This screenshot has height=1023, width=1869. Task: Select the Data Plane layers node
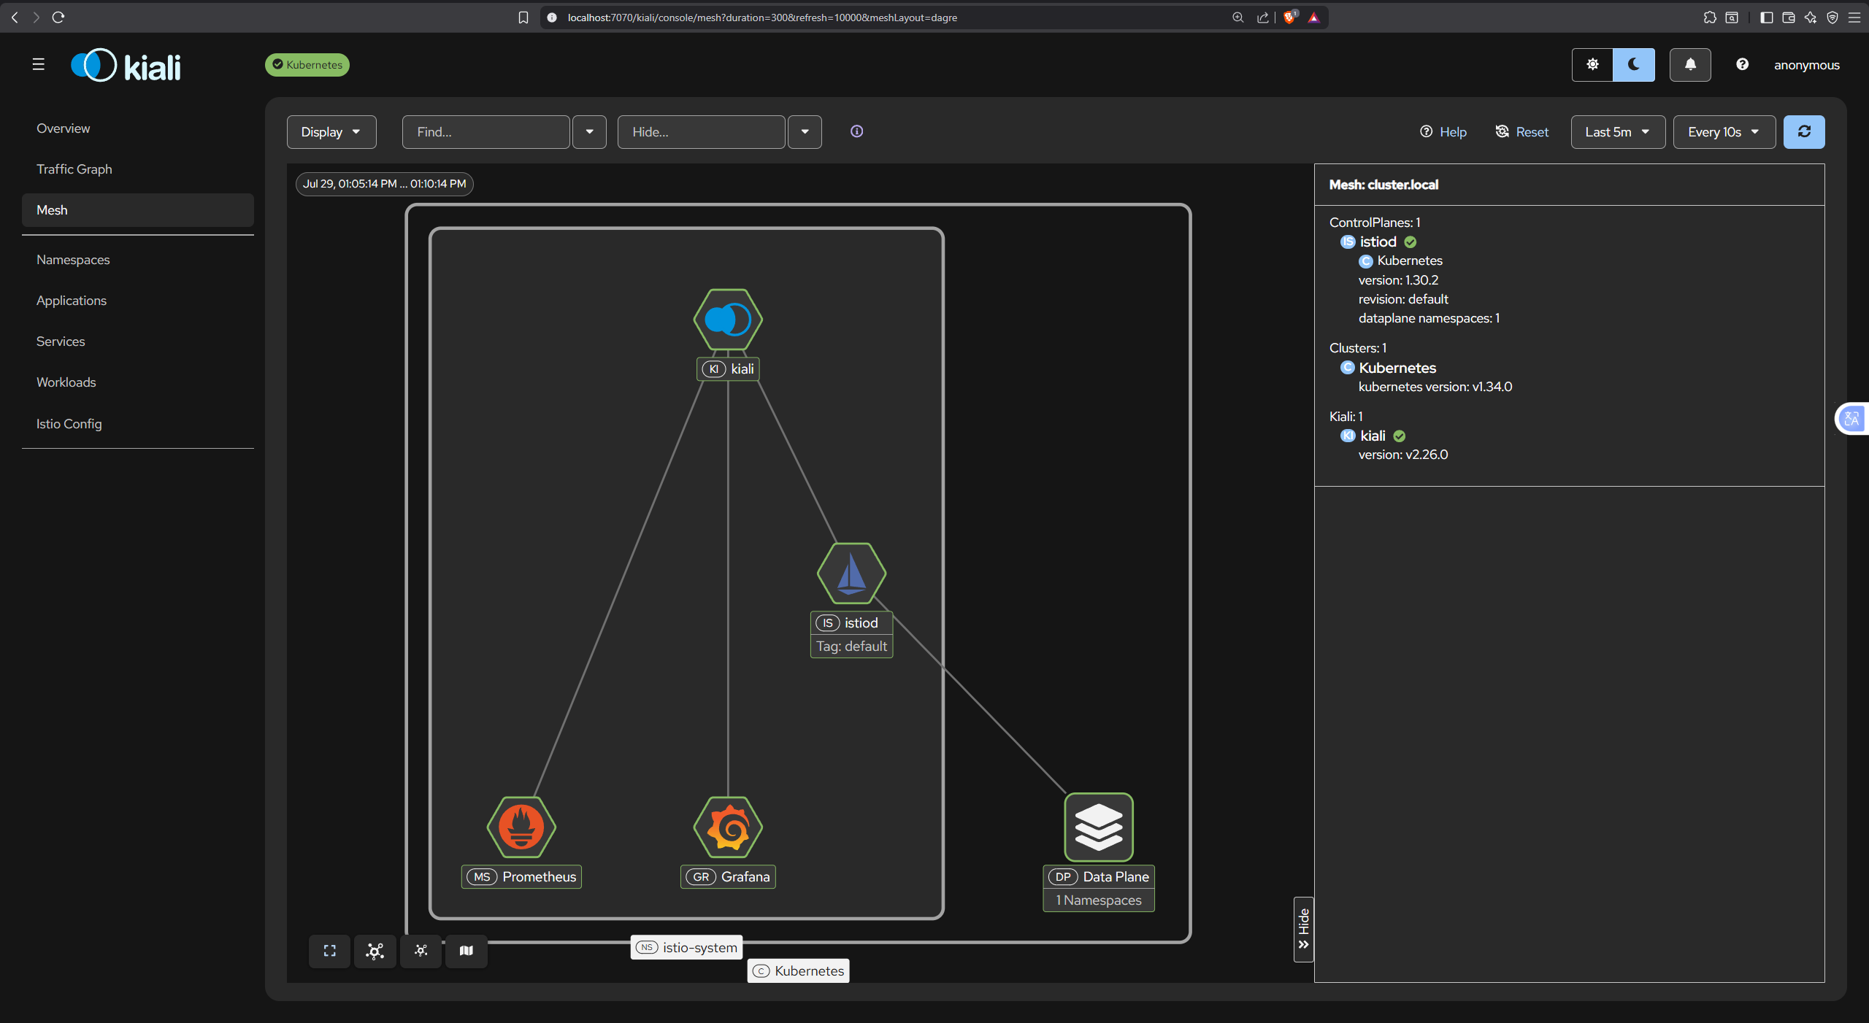click(x=1099, y=827)
